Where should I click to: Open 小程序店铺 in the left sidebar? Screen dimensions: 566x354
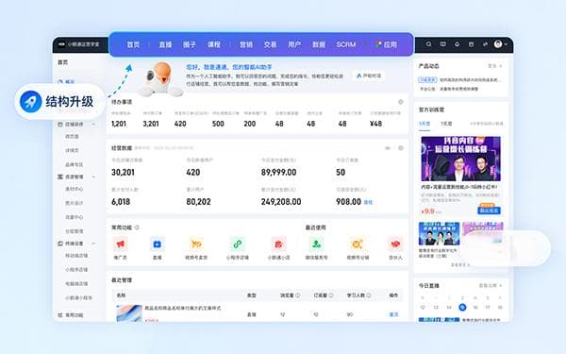coord(76,270)
